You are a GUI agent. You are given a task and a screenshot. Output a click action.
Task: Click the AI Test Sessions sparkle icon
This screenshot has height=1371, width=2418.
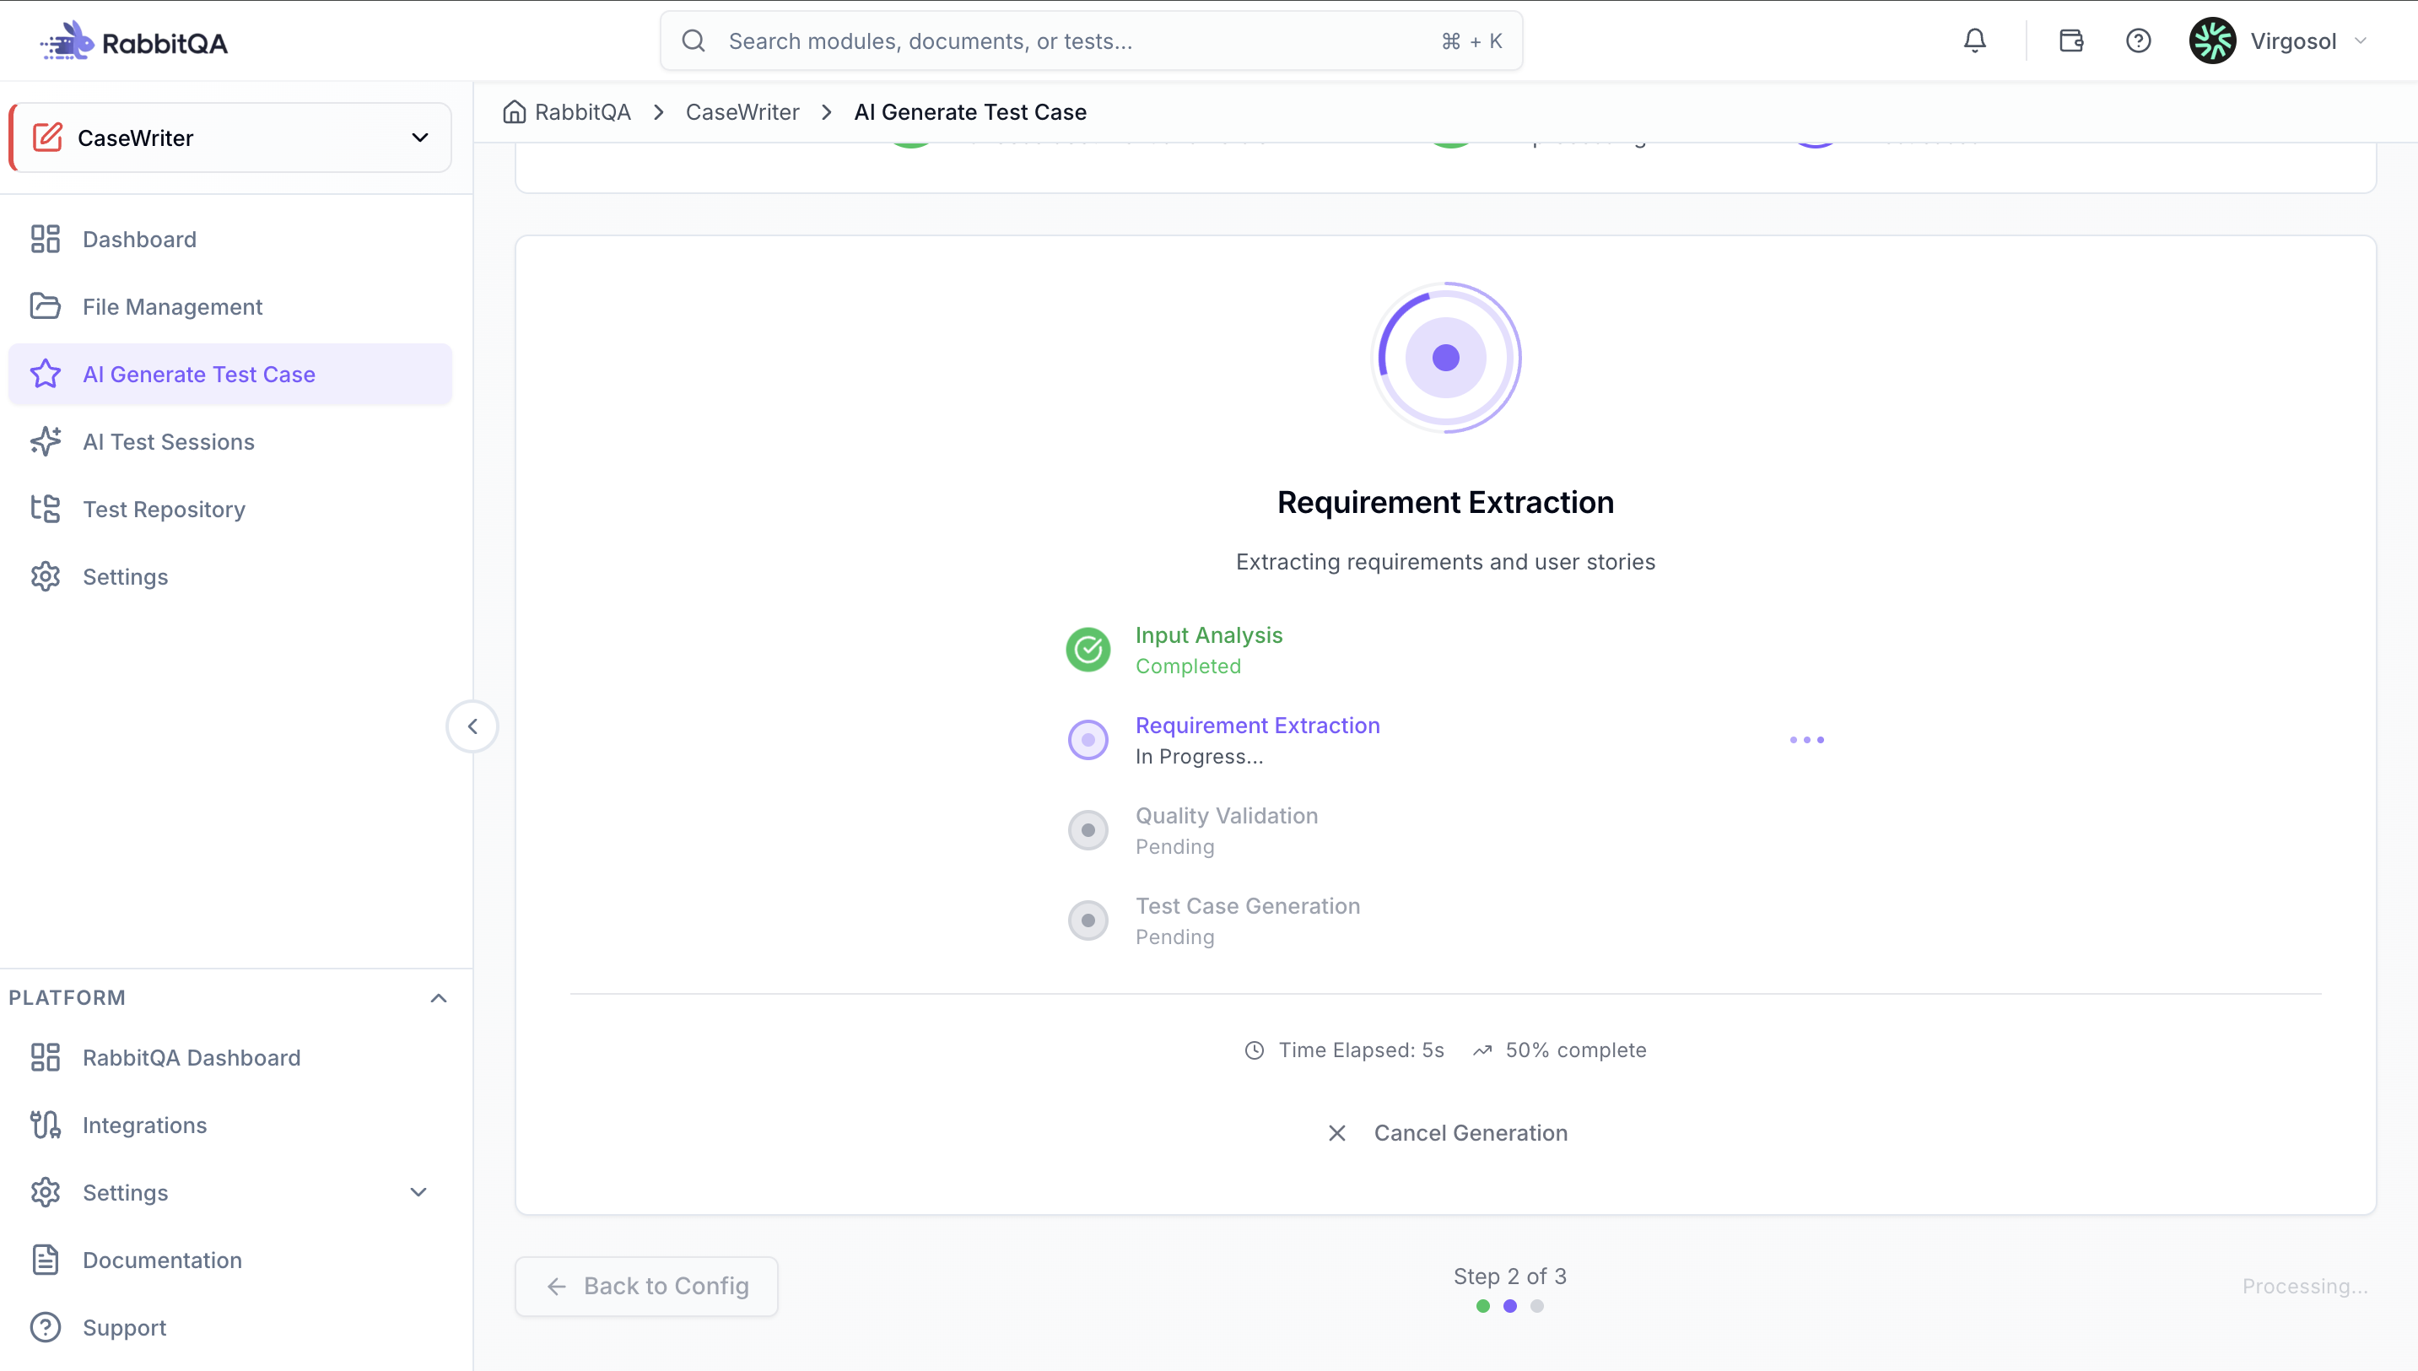click(46, 441)
